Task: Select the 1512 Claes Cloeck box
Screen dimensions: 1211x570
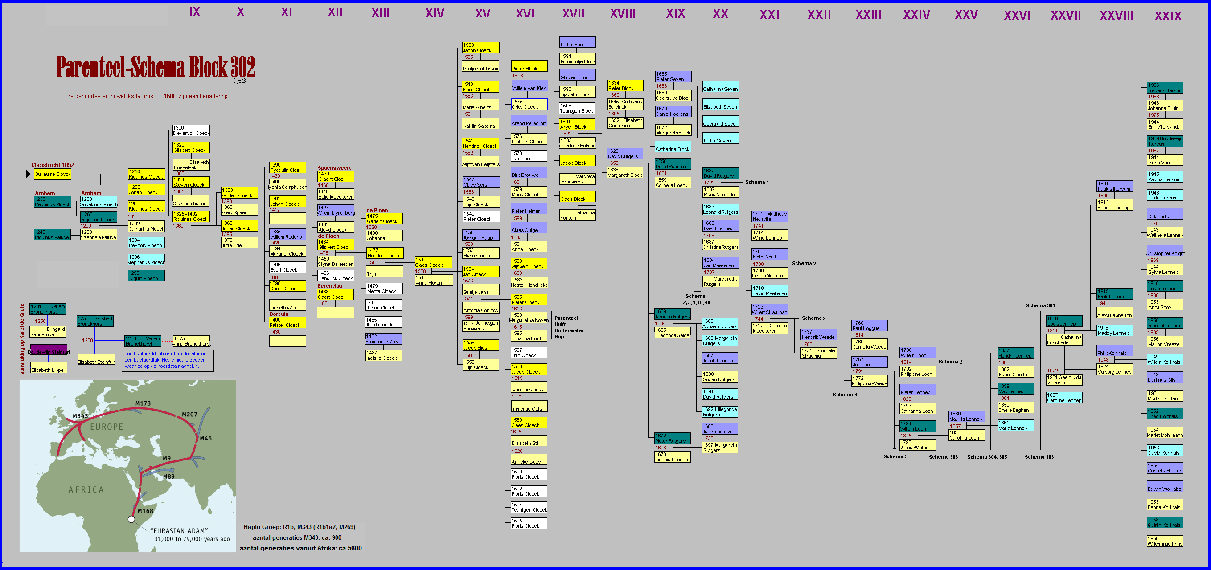Action: (433, 262)
